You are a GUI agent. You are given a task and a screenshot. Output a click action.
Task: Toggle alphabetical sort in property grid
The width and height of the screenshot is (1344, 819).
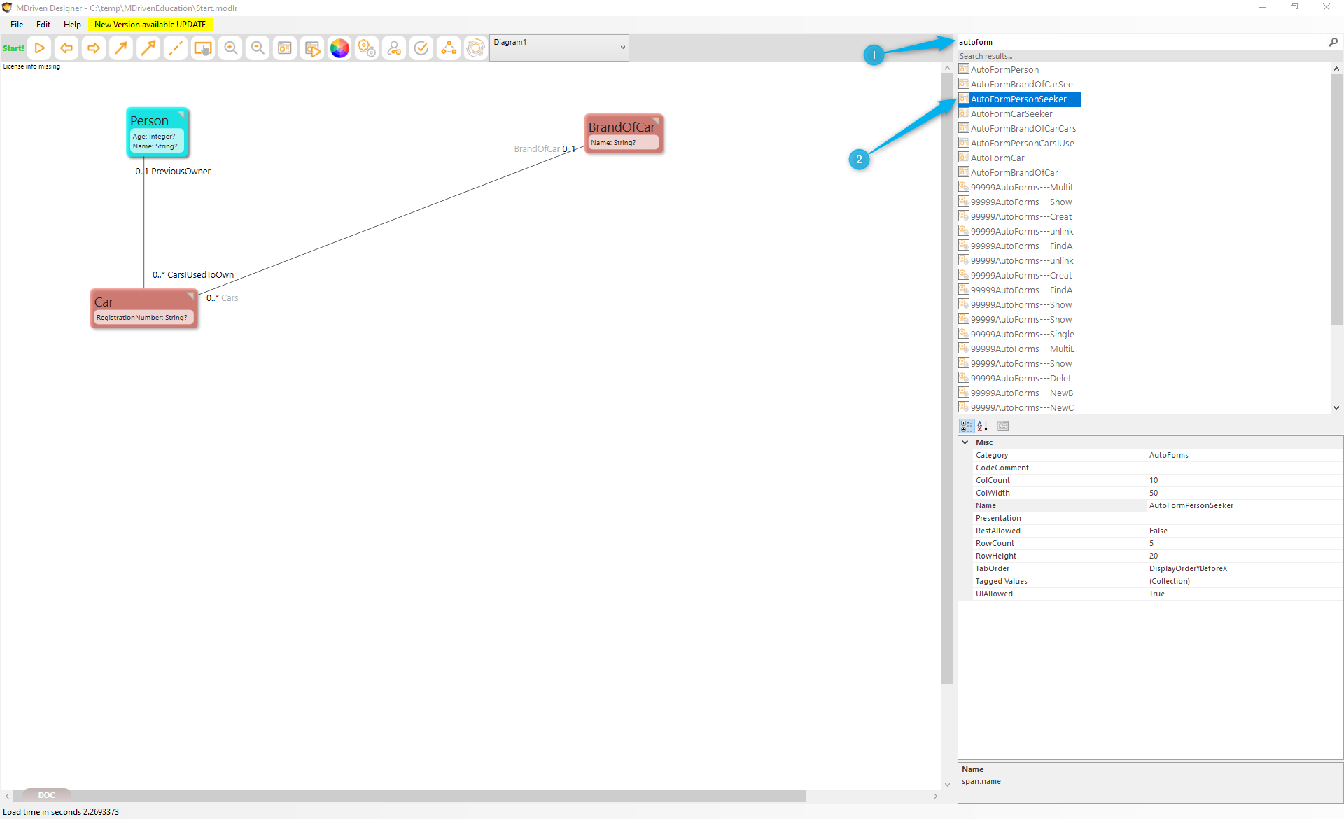pyautogui.click(x=983, y=426)
